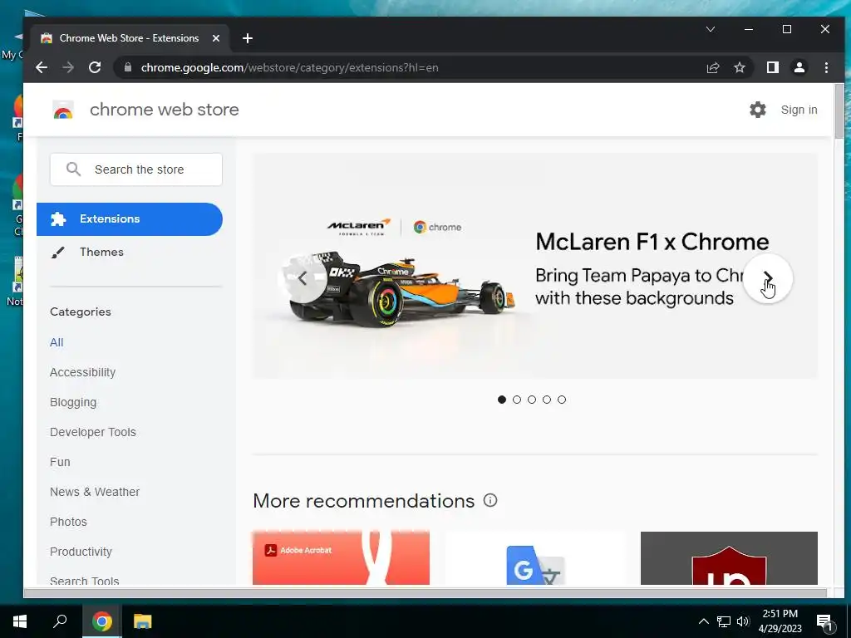Select the first carousel dot
Screen dimensions: 851x638
501,400
